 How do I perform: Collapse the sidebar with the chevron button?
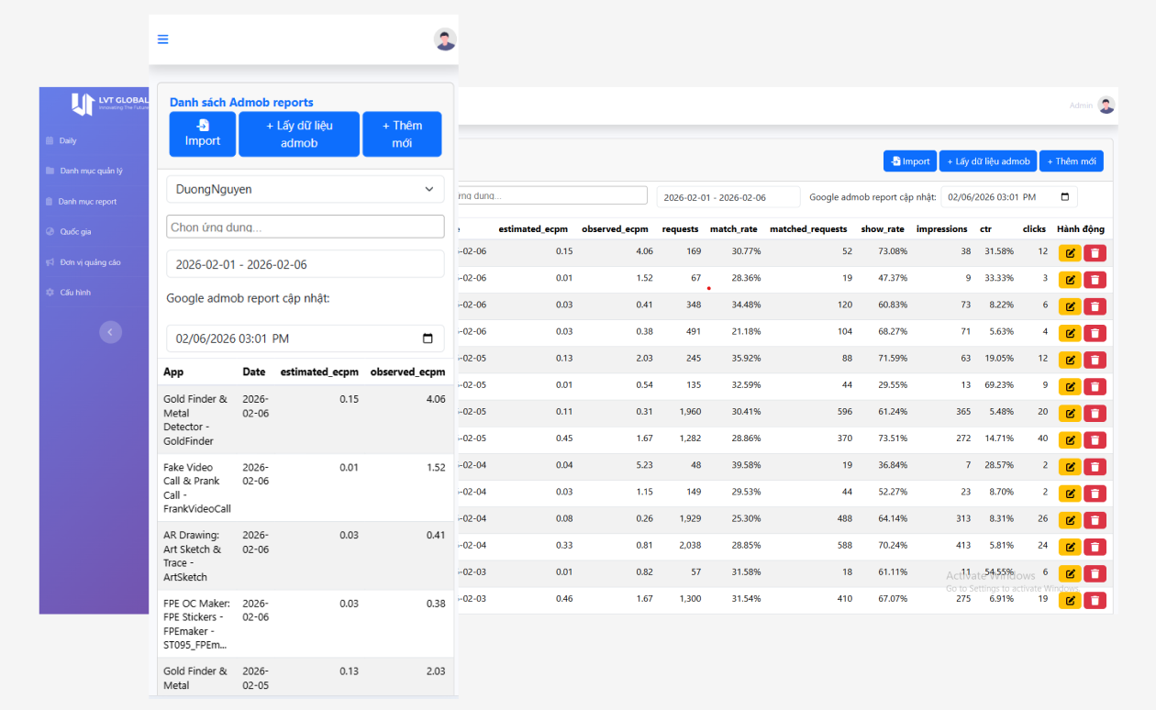(110, 332)
